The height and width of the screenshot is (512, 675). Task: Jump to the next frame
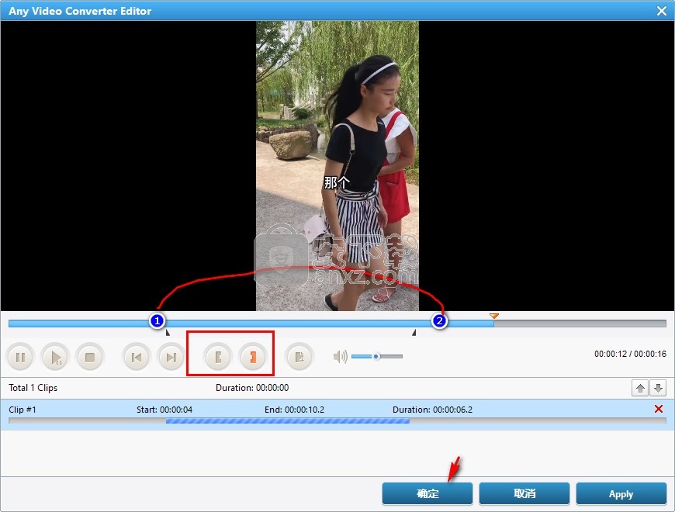(x=171, y=357)
